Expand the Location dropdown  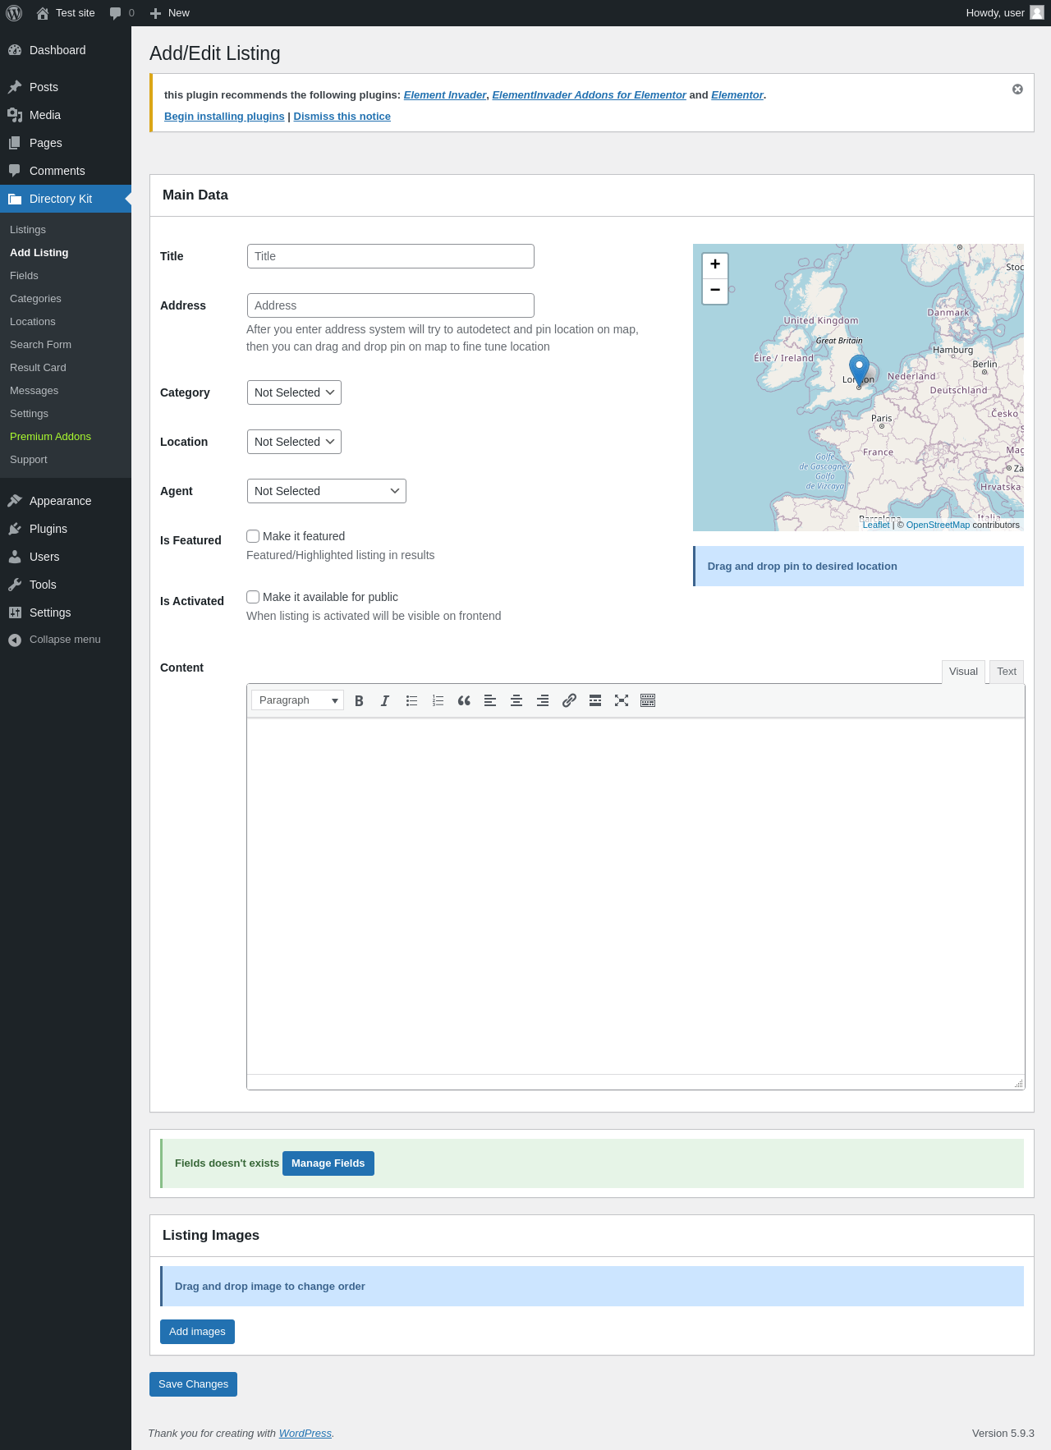[x=294, y=442]
